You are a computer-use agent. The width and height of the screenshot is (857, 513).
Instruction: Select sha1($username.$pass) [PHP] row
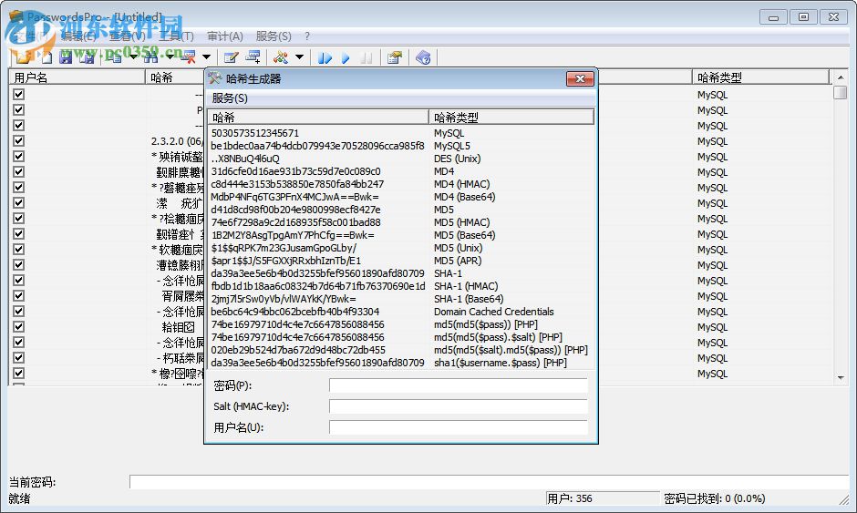point(400,363)
